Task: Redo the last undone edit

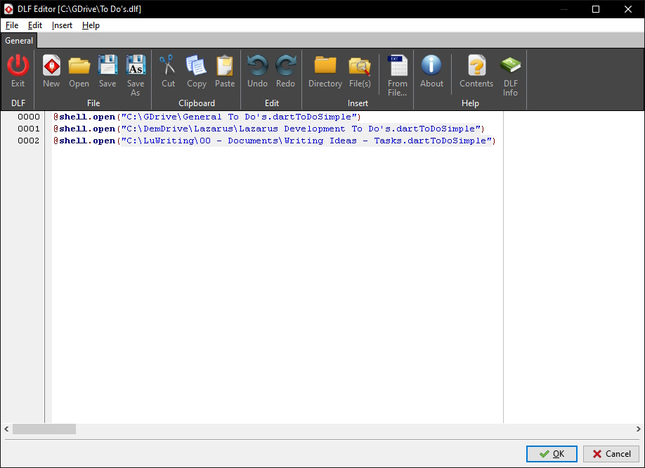Action: pyautogui.click(x=285, y=66)
